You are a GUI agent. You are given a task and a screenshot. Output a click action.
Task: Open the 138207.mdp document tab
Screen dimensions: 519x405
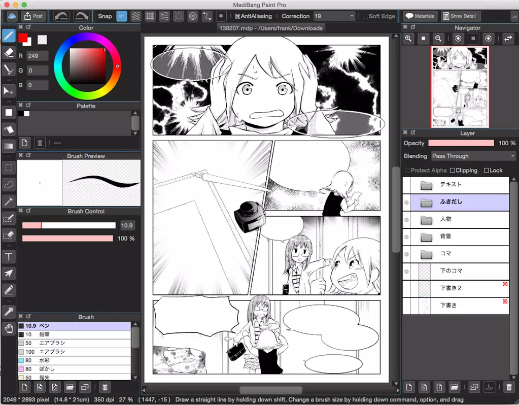tap(271, 28)
